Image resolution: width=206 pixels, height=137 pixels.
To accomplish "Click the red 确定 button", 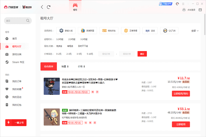I will pos(142,54).
